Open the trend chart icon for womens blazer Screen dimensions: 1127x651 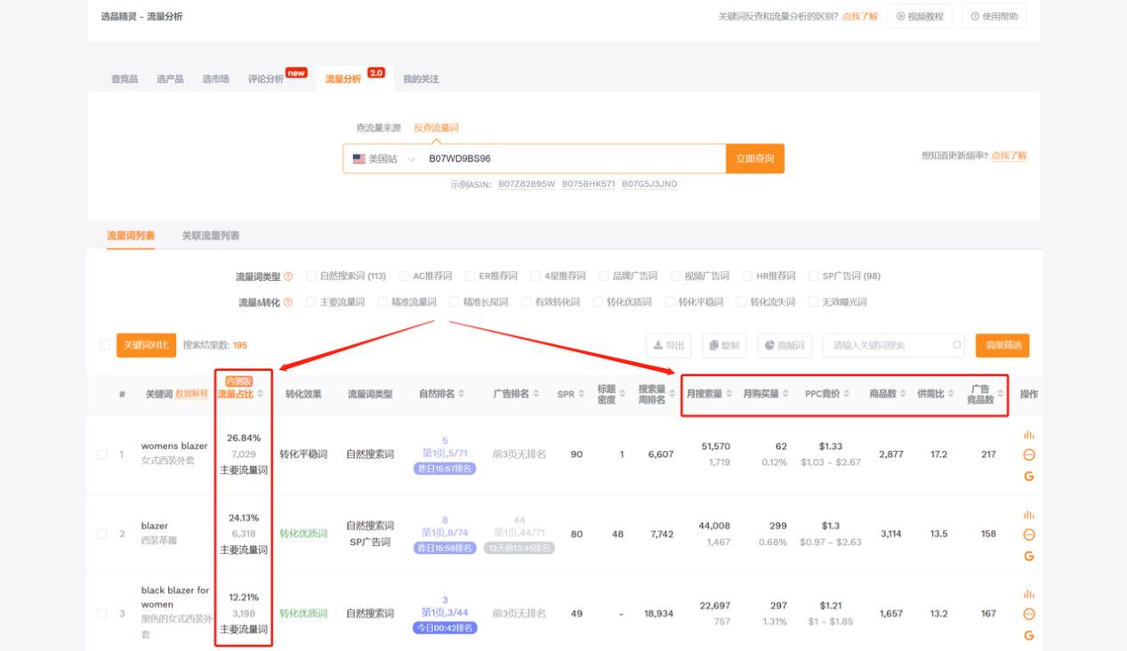tap(1029, 434)
